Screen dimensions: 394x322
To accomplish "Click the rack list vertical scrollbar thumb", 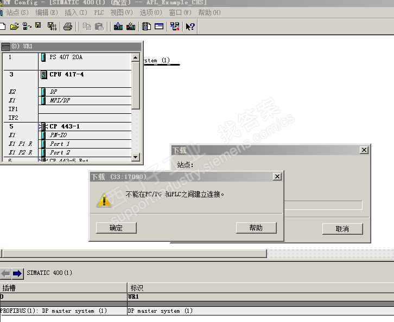I will point(136,85).
